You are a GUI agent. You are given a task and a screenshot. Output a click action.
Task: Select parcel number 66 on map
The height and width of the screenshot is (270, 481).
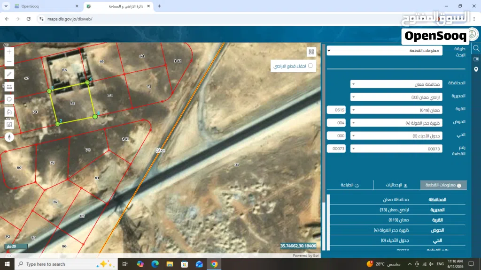pos(64,70)
